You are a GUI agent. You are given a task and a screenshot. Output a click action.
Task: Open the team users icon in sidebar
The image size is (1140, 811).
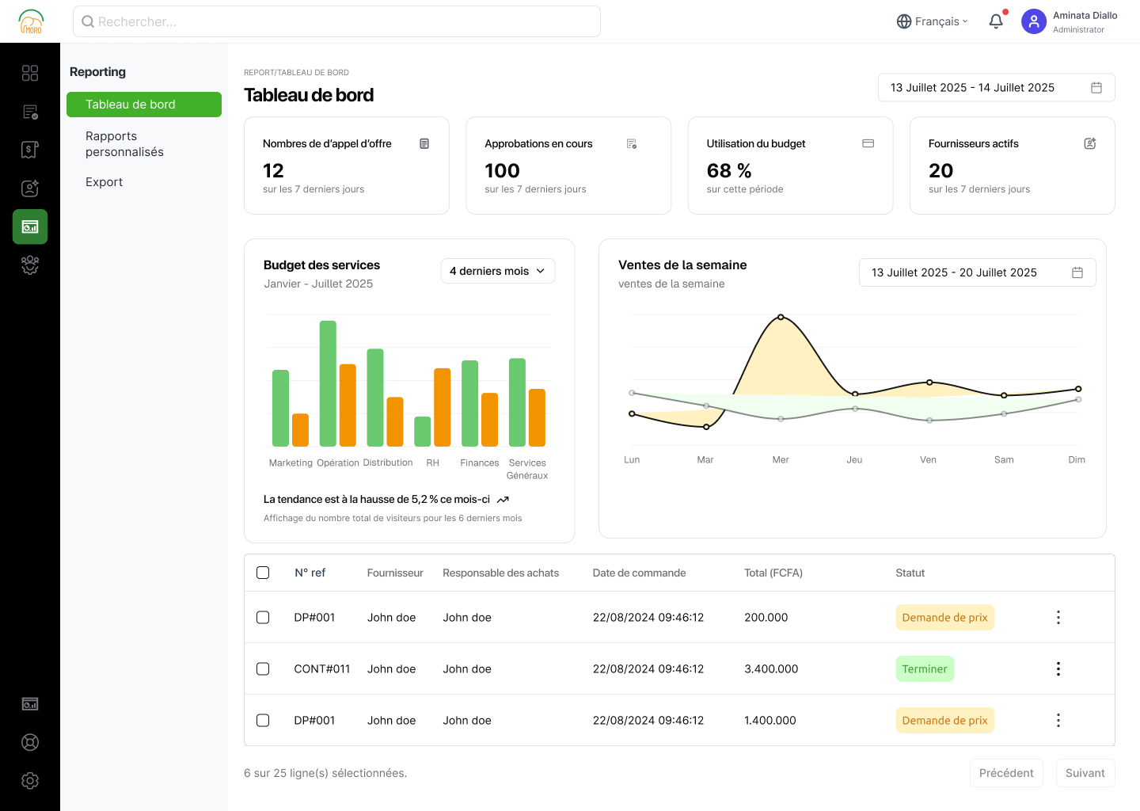(30, 265)
